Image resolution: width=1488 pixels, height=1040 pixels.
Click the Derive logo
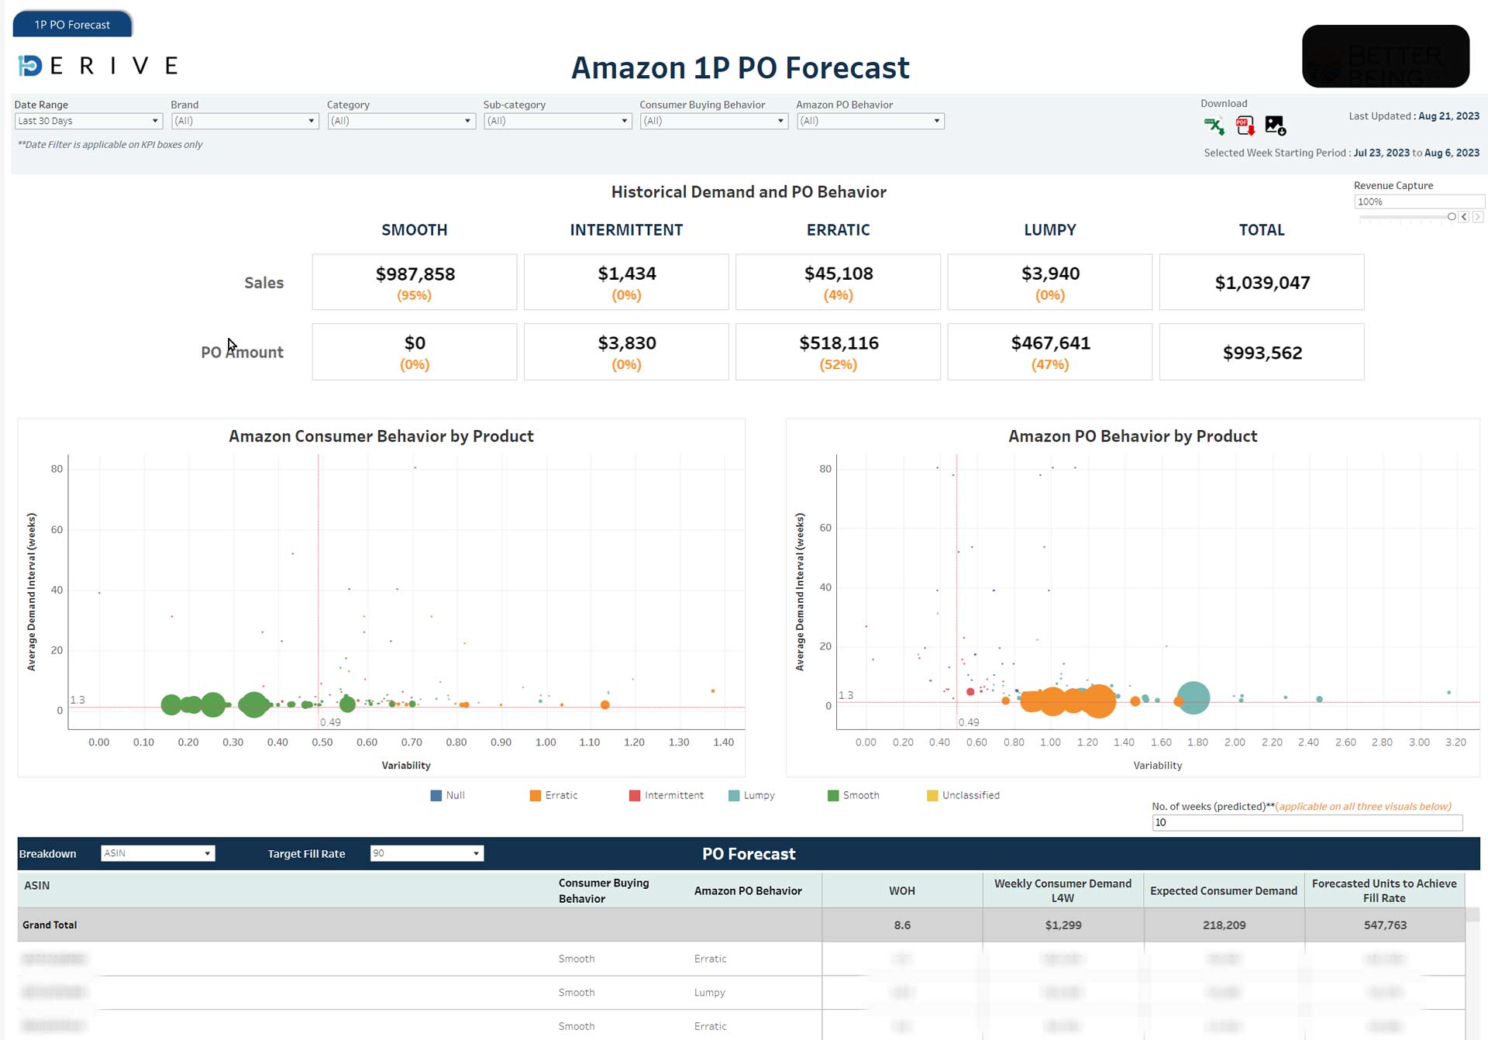[96, 65]
